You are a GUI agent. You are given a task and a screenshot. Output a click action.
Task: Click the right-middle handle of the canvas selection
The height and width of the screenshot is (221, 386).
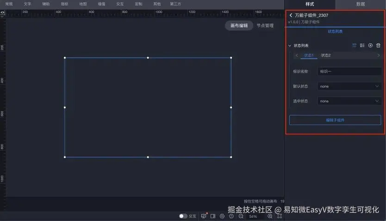click(231, 108)
